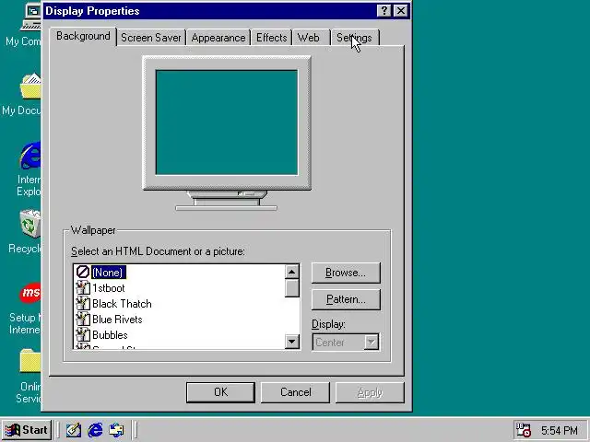Click the Pattern... button
This screenshot has width=590, height=442.
pyautogui.click(x=346, y=299)
